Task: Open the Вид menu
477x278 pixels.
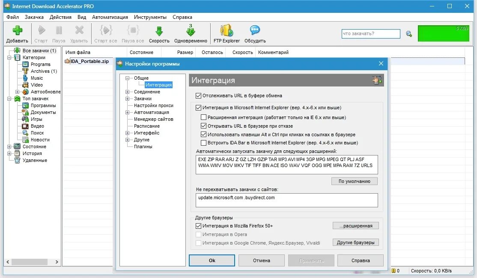Action: pyautogui.click(x=82, y=17)
